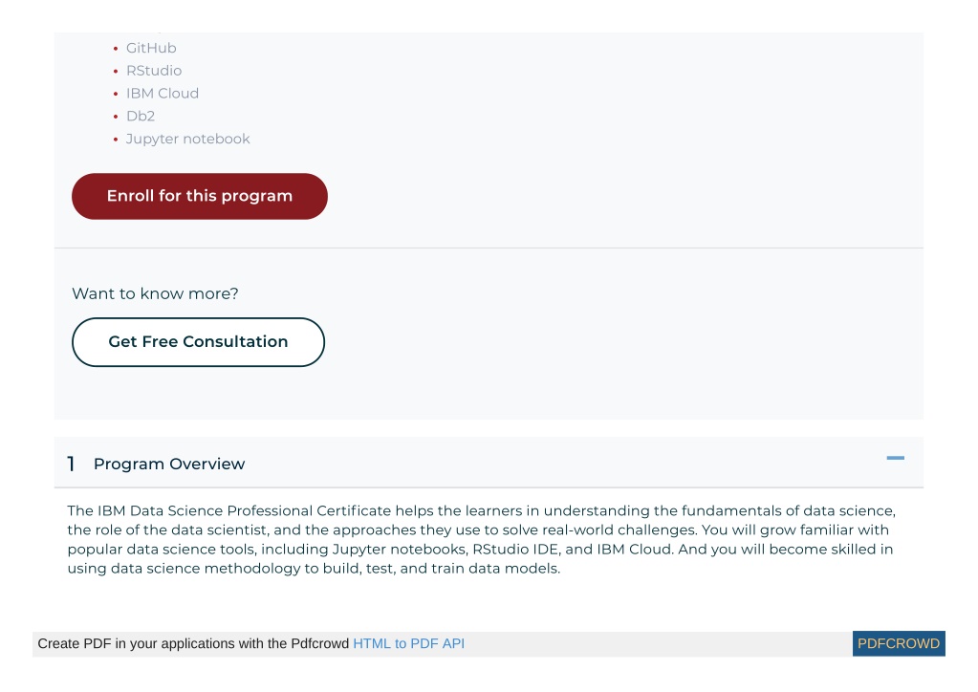Click the Want to know more? text
978x692 pixels.
[x=155, y=293]
